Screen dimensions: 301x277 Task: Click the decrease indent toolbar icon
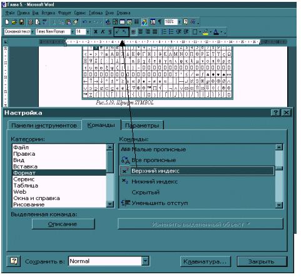[x=179, y=32]
